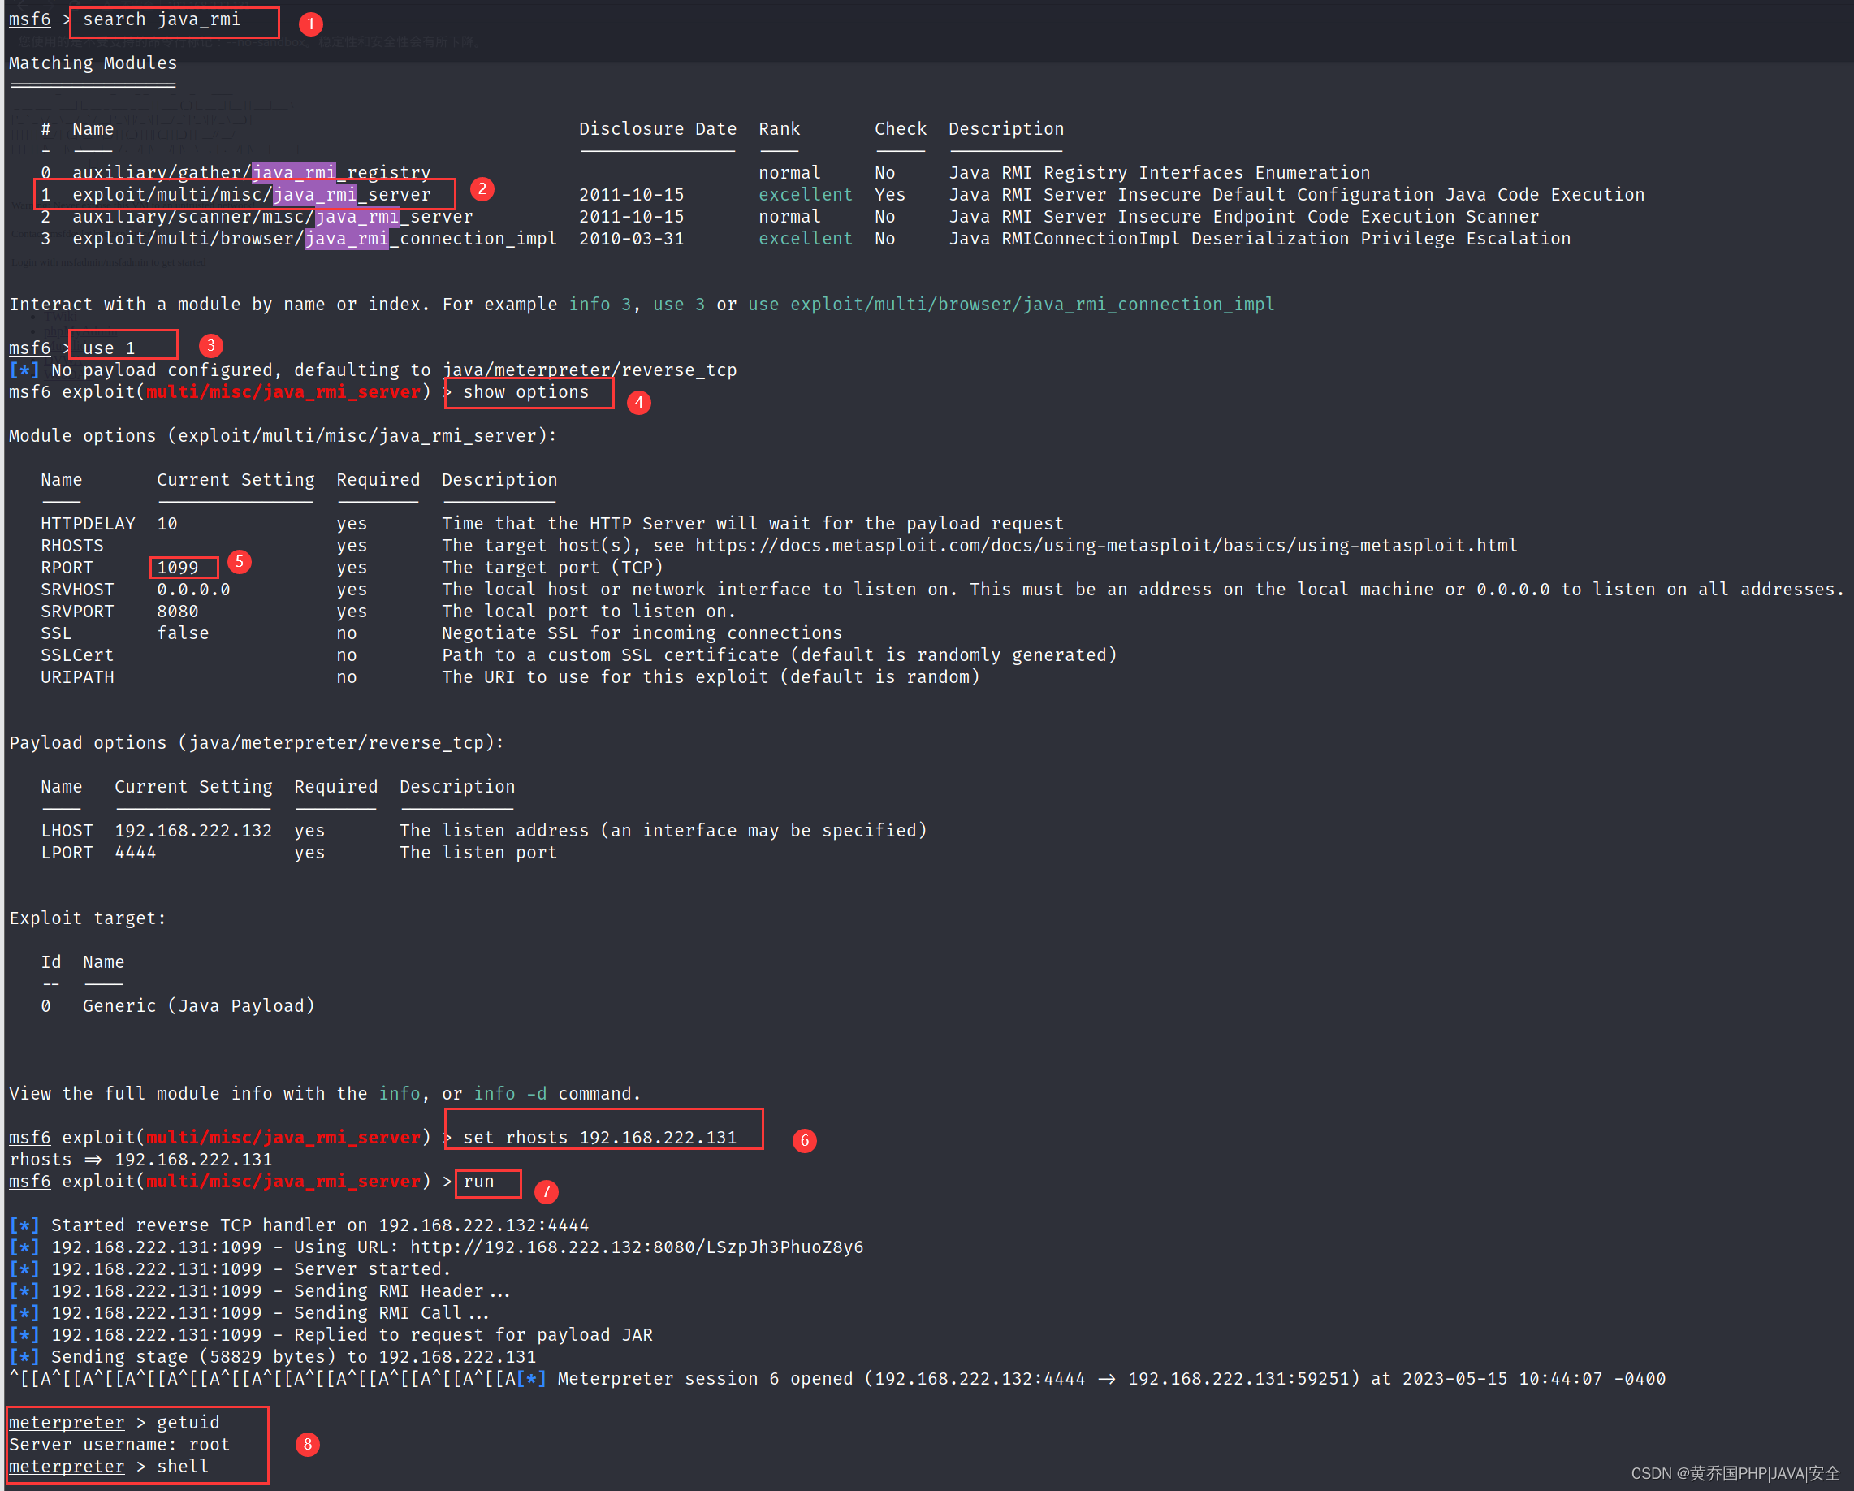Click the 'Check' column header

coord(901,129)
